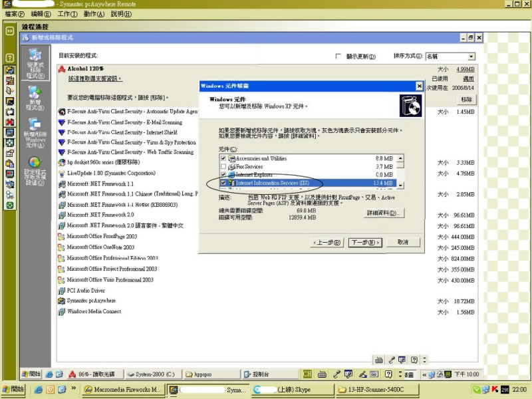Click the CH language indicator on remote taskbar
The image size is (532, 399).
coord(307,374)
